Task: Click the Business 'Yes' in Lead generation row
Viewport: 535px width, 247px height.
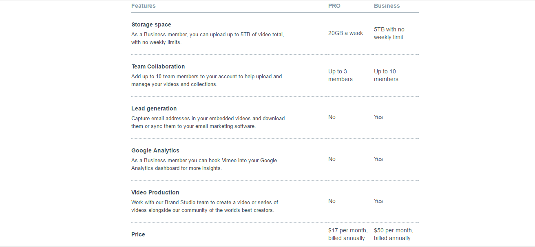Action: pos(378,117)
